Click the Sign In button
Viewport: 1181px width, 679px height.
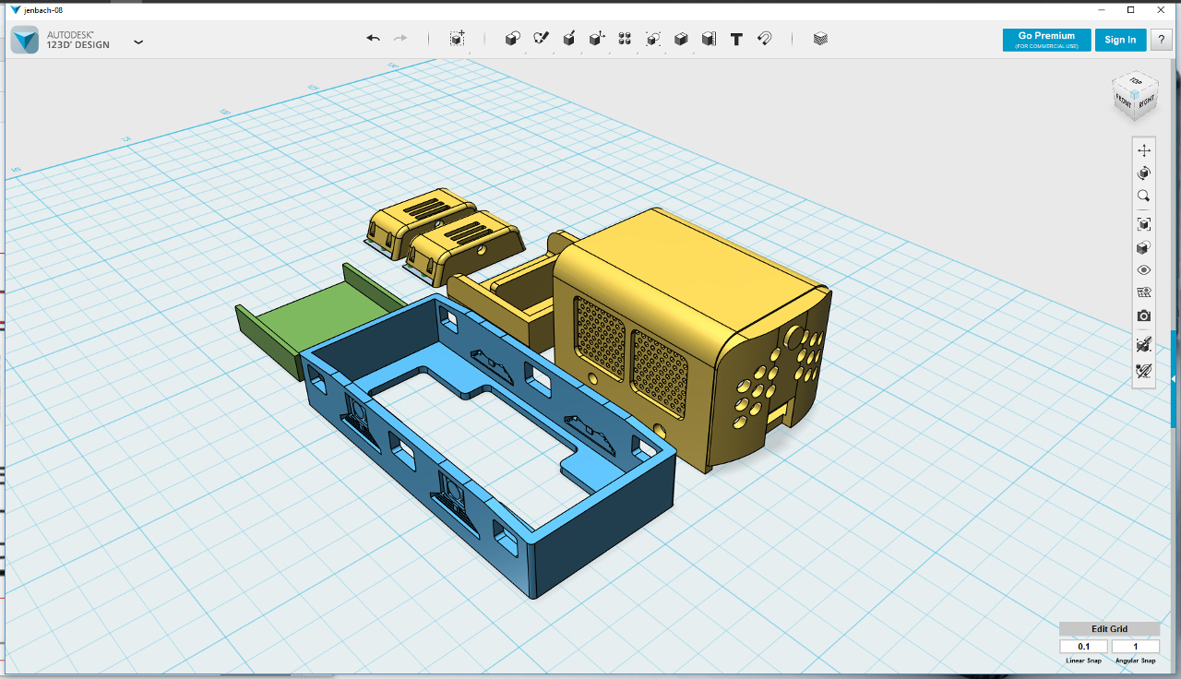coord(1120,40)
